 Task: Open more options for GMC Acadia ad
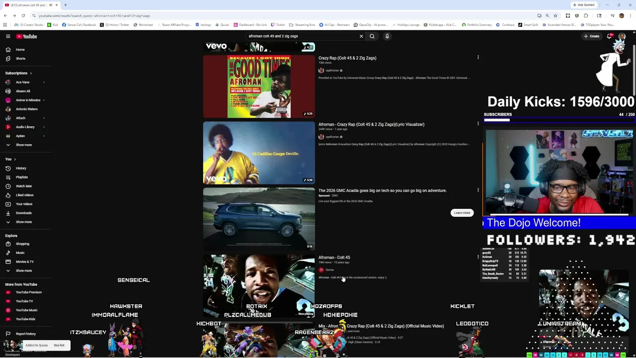(x=478, y=190)
